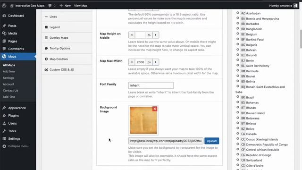Open the Tooltip Options settings tab

click(x=67, y=48)
